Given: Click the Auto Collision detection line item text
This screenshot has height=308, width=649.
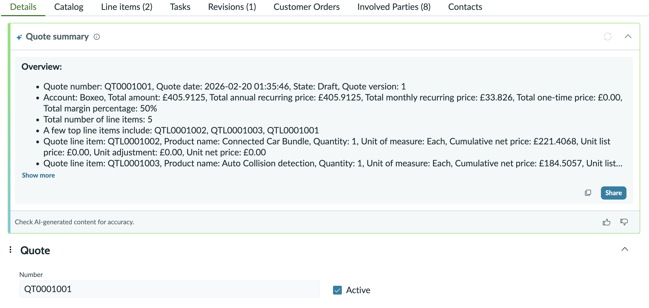Looking at the screenshot, I should pyautogui.click(x=333, y=163).
